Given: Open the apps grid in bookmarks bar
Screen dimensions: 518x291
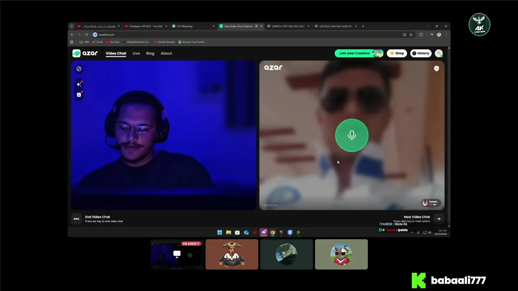Looking at the screenshot, I should coord(72,42).
